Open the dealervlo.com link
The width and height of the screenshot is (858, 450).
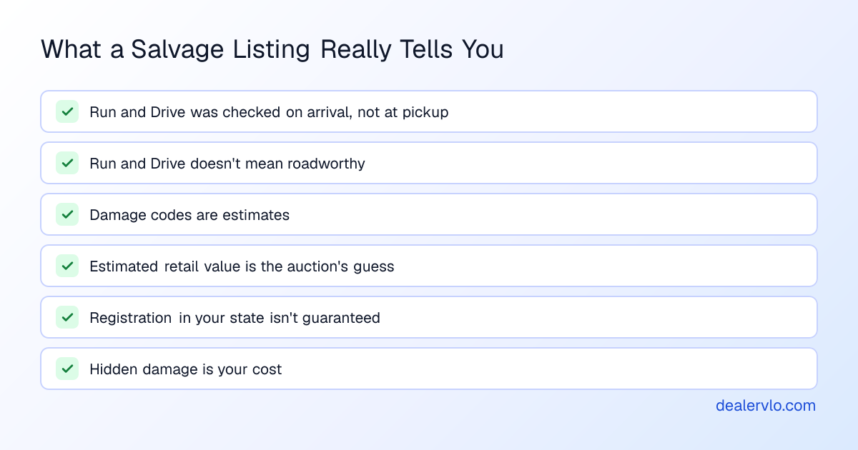(766, 406)
